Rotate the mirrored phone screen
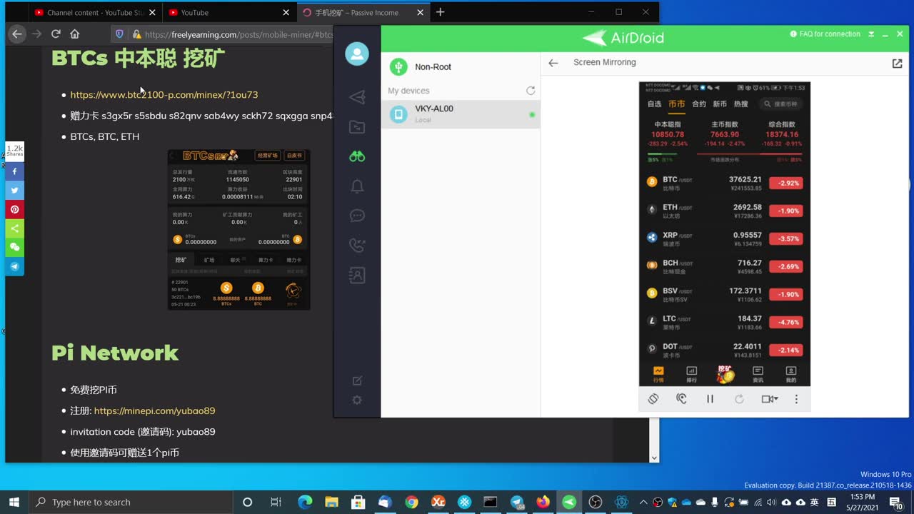Screen dimensions: 914x514 (653, 399)
